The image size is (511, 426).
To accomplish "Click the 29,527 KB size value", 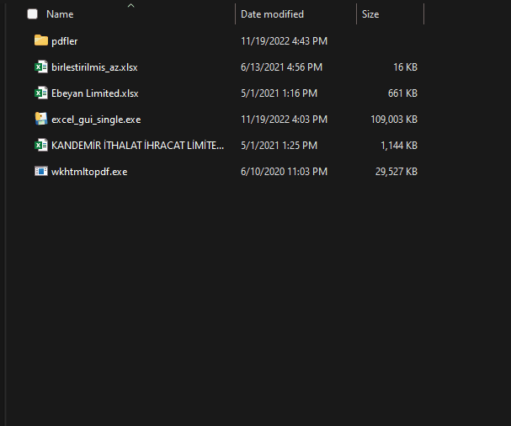I will pos(397,171).
